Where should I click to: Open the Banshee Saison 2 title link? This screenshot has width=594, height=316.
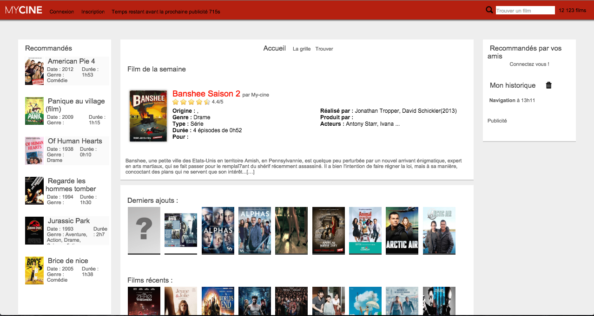coord(206,94)
